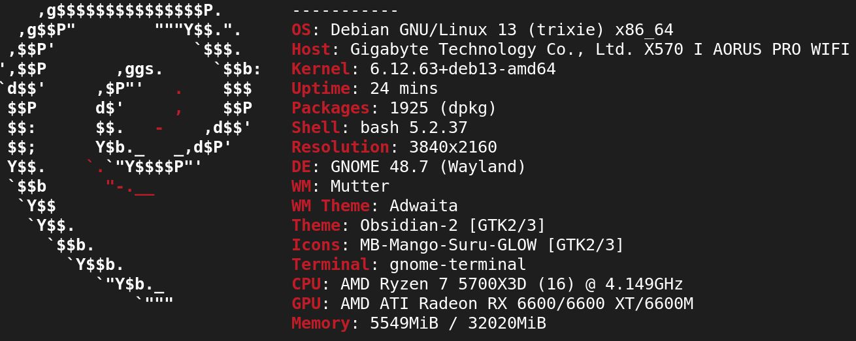The image size is (856, 341).
Task: Click the red "GPU" label
Action: point(306,304)
